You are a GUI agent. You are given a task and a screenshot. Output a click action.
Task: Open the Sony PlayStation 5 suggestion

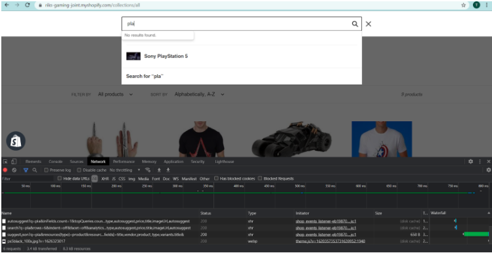(242, 56)
